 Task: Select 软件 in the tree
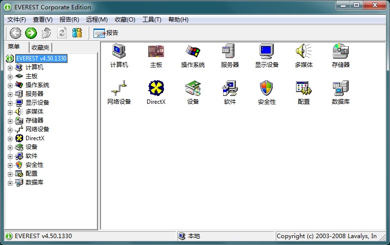32,156
